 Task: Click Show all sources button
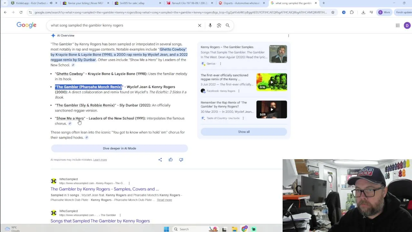(x=244, y=132)
